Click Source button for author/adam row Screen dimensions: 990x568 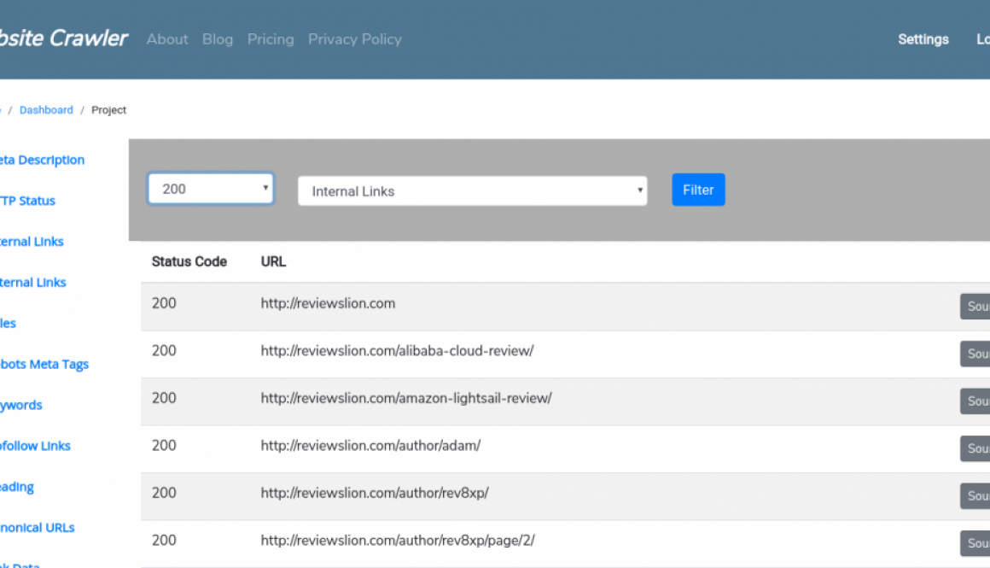[x=975, y=448]
